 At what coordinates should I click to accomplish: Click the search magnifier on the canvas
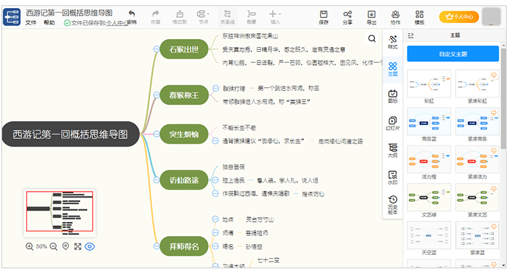(x=372, y=39)
